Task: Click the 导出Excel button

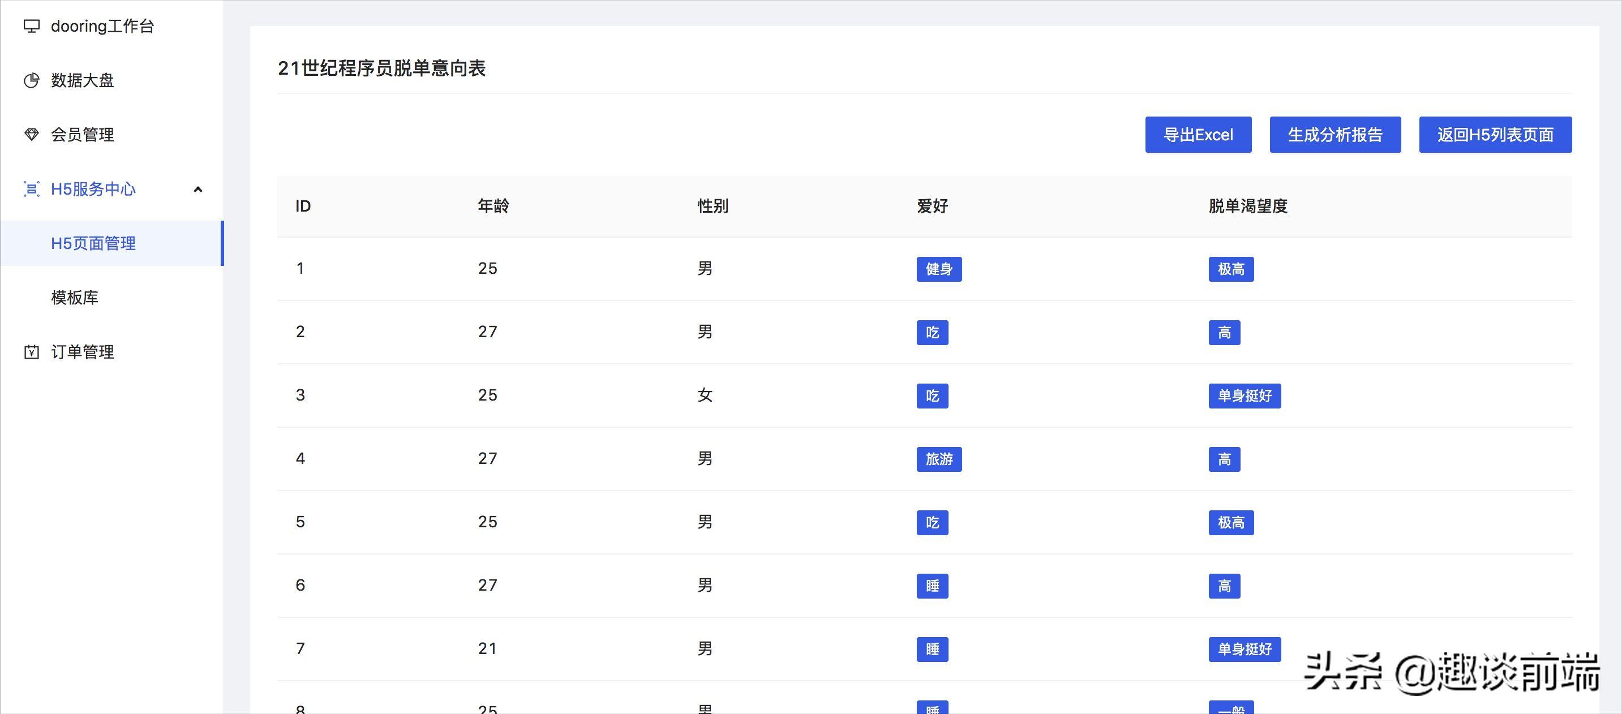Action: (1198, 135)
